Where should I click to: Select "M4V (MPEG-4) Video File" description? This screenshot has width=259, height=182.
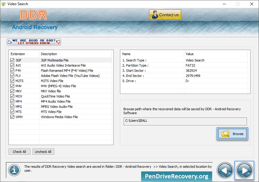tap(58, 86)
